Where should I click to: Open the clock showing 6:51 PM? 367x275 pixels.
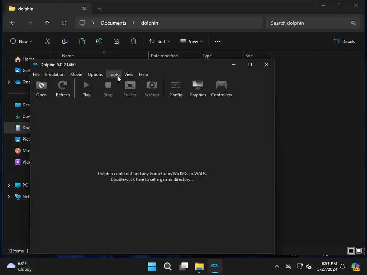tap(327, 266)
